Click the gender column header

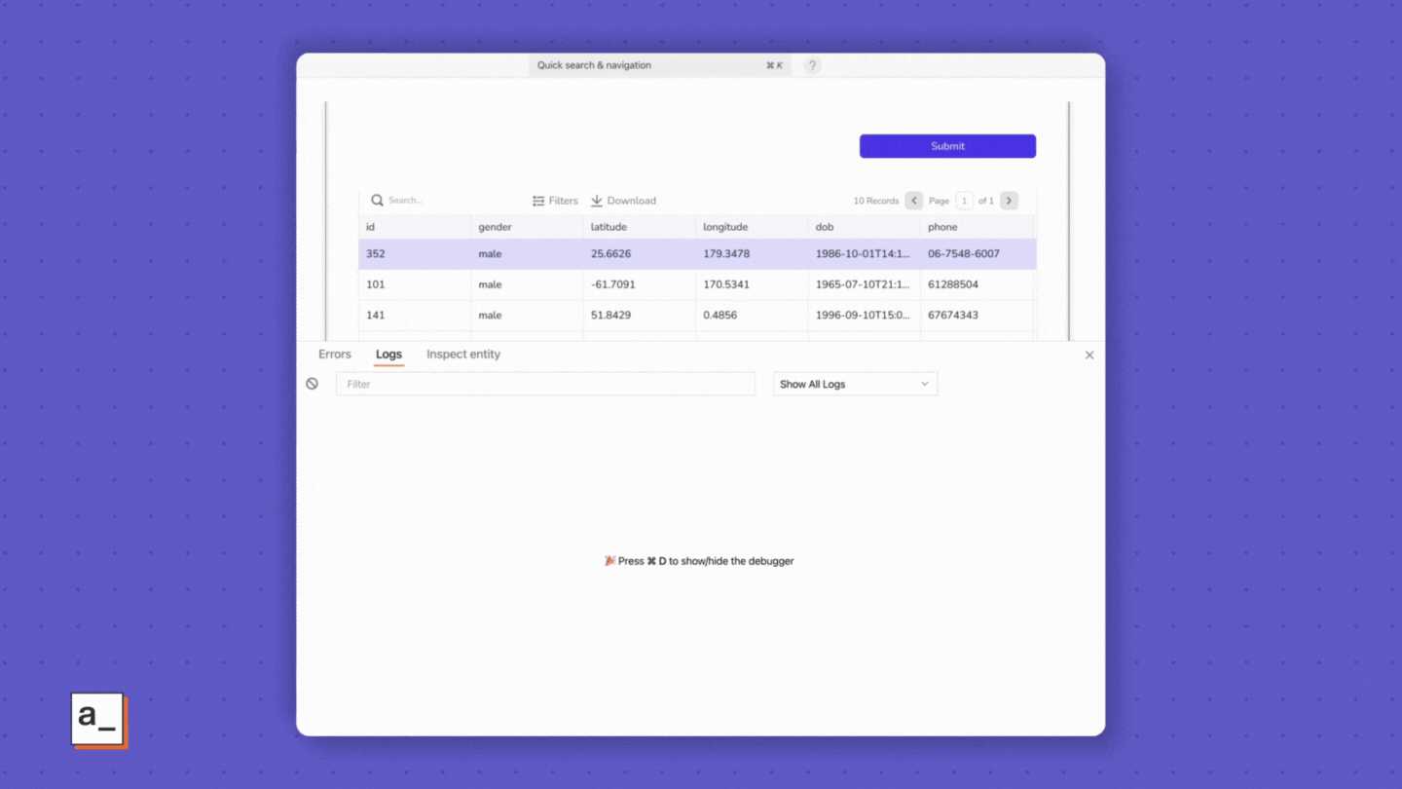[x=527, y=227]
